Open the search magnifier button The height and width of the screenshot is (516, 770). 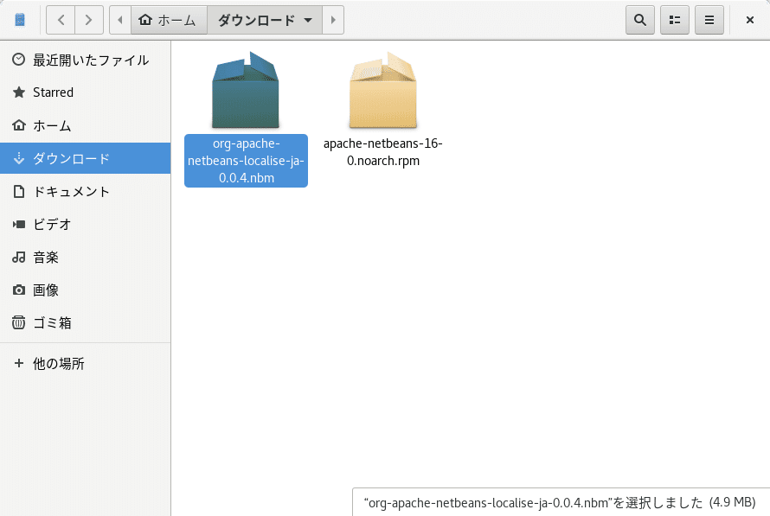pyautogui.click(x=640, y=20)
